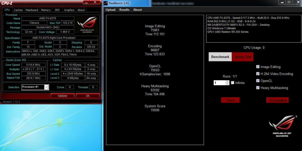Click the CPU Usage label in RealBench
302x151 pixels.
(254, 48)
